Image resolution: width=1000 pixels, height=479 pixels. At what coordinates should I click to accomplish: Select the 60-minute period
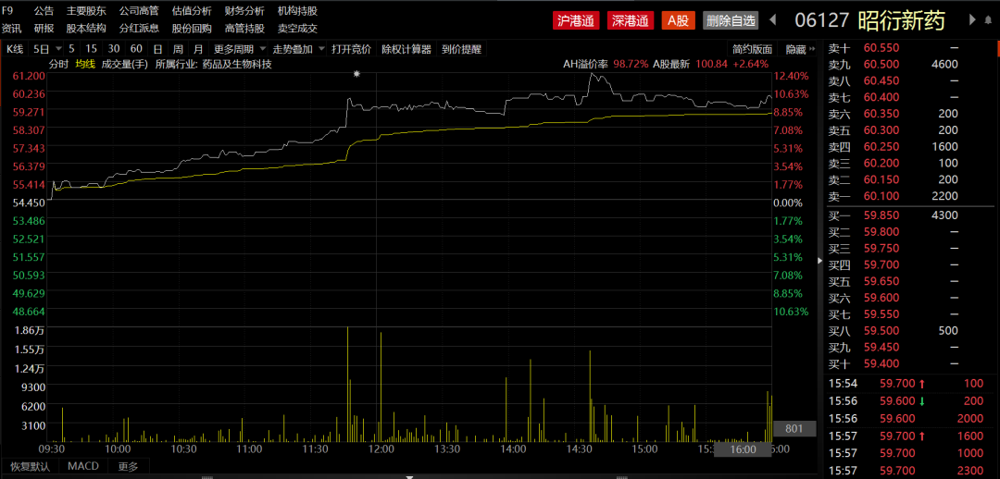coord(136,49)
